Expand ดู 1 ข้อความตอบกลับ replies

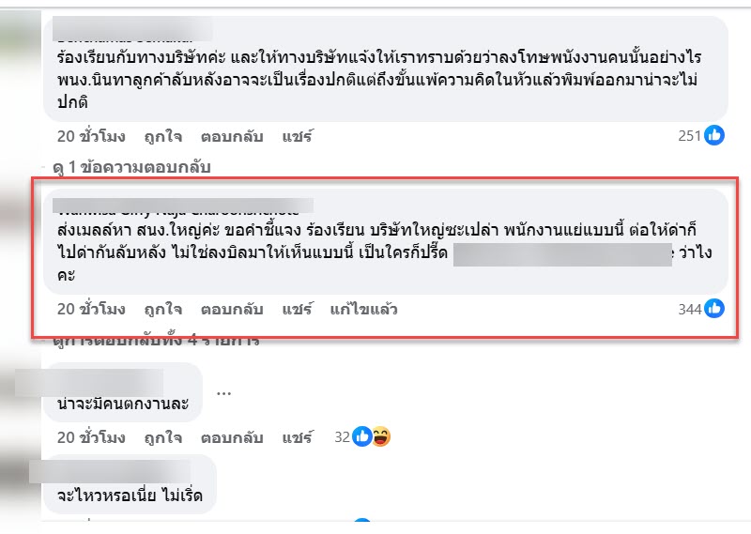[131, 167]
